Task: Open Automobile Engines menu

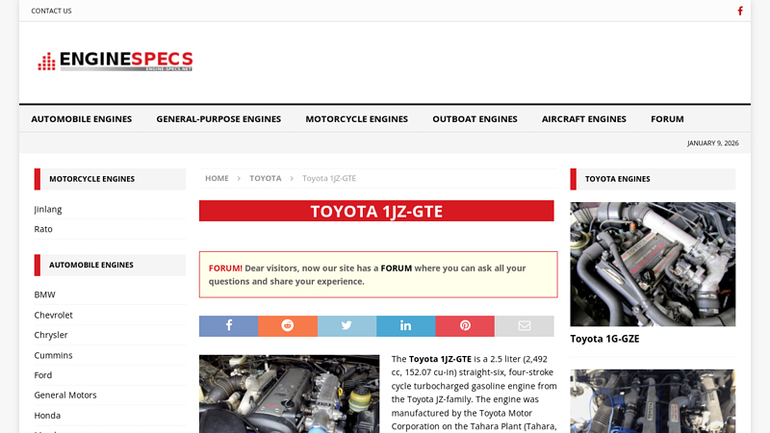Action: 82,118
